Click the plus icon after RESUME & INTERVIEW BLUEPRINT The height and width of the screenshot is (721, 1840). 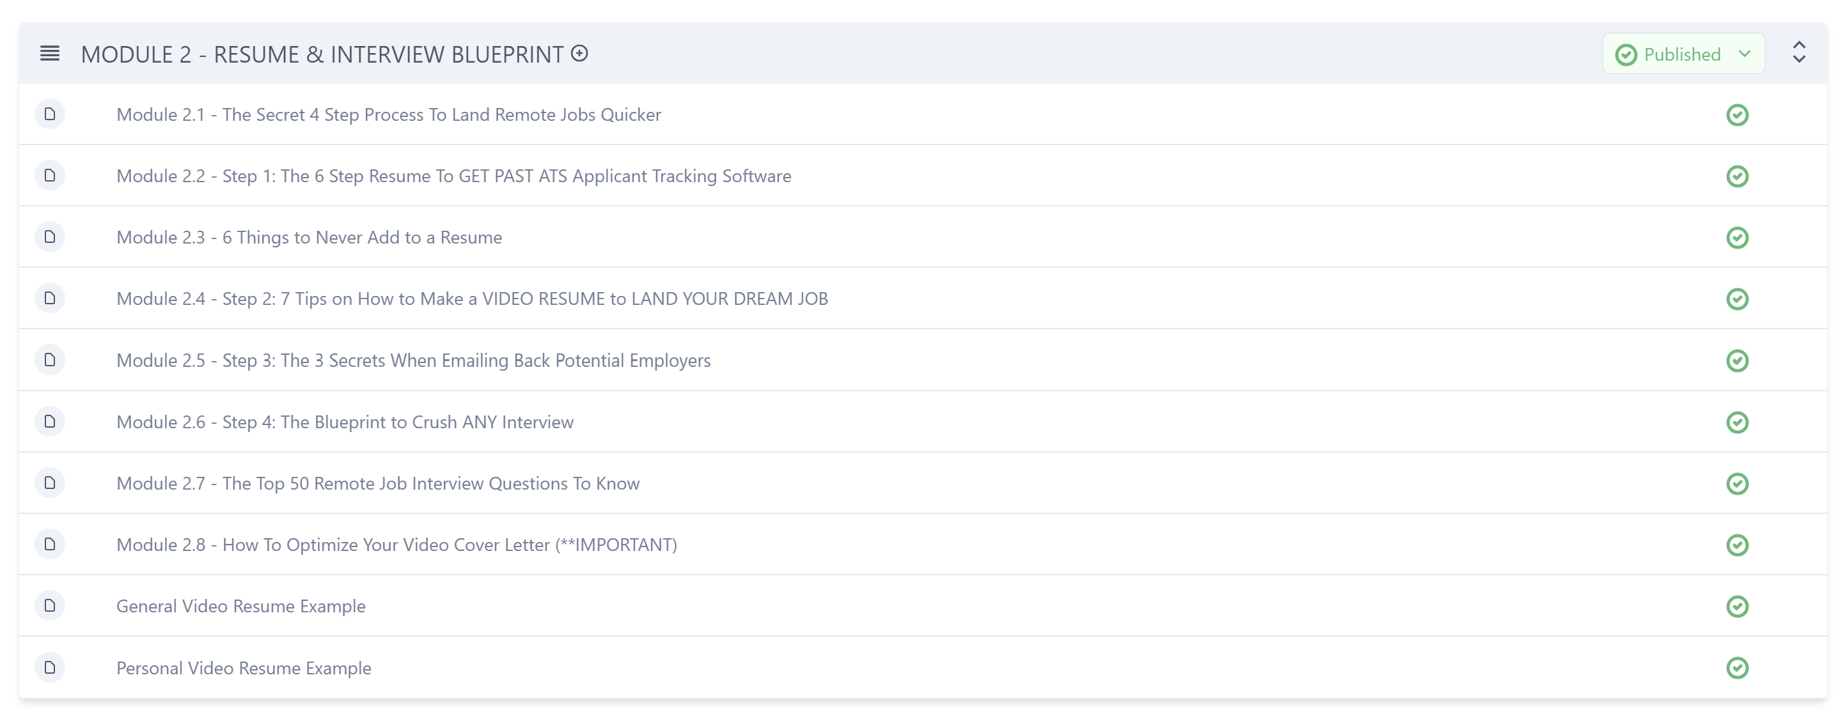pyautogui.click(x=579, y=54)
